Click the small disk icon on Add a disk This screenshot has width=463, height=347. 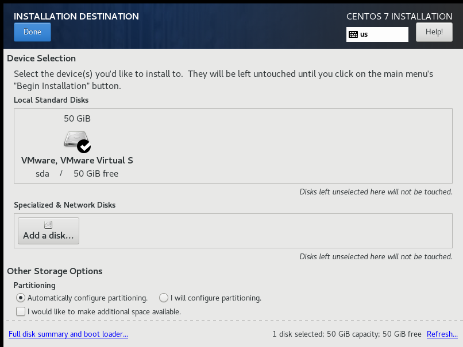pyautogui.click(x=48, y=225)
